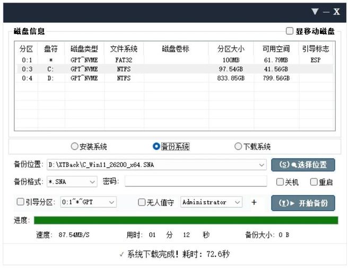This screenshot has width=350, height=268.
Task: Enable the 引导分区 checkbox
Action: coord(20,202)
